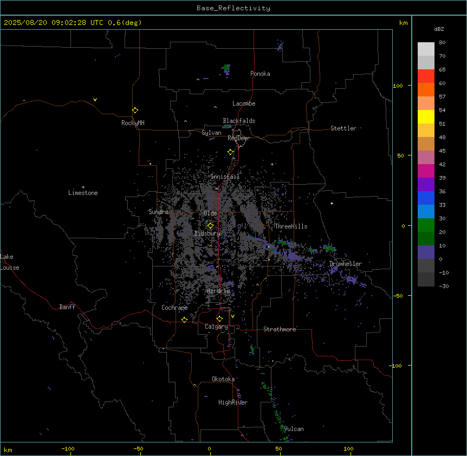Click the Olds label
467x456 pixels.
tap(210, 213)
